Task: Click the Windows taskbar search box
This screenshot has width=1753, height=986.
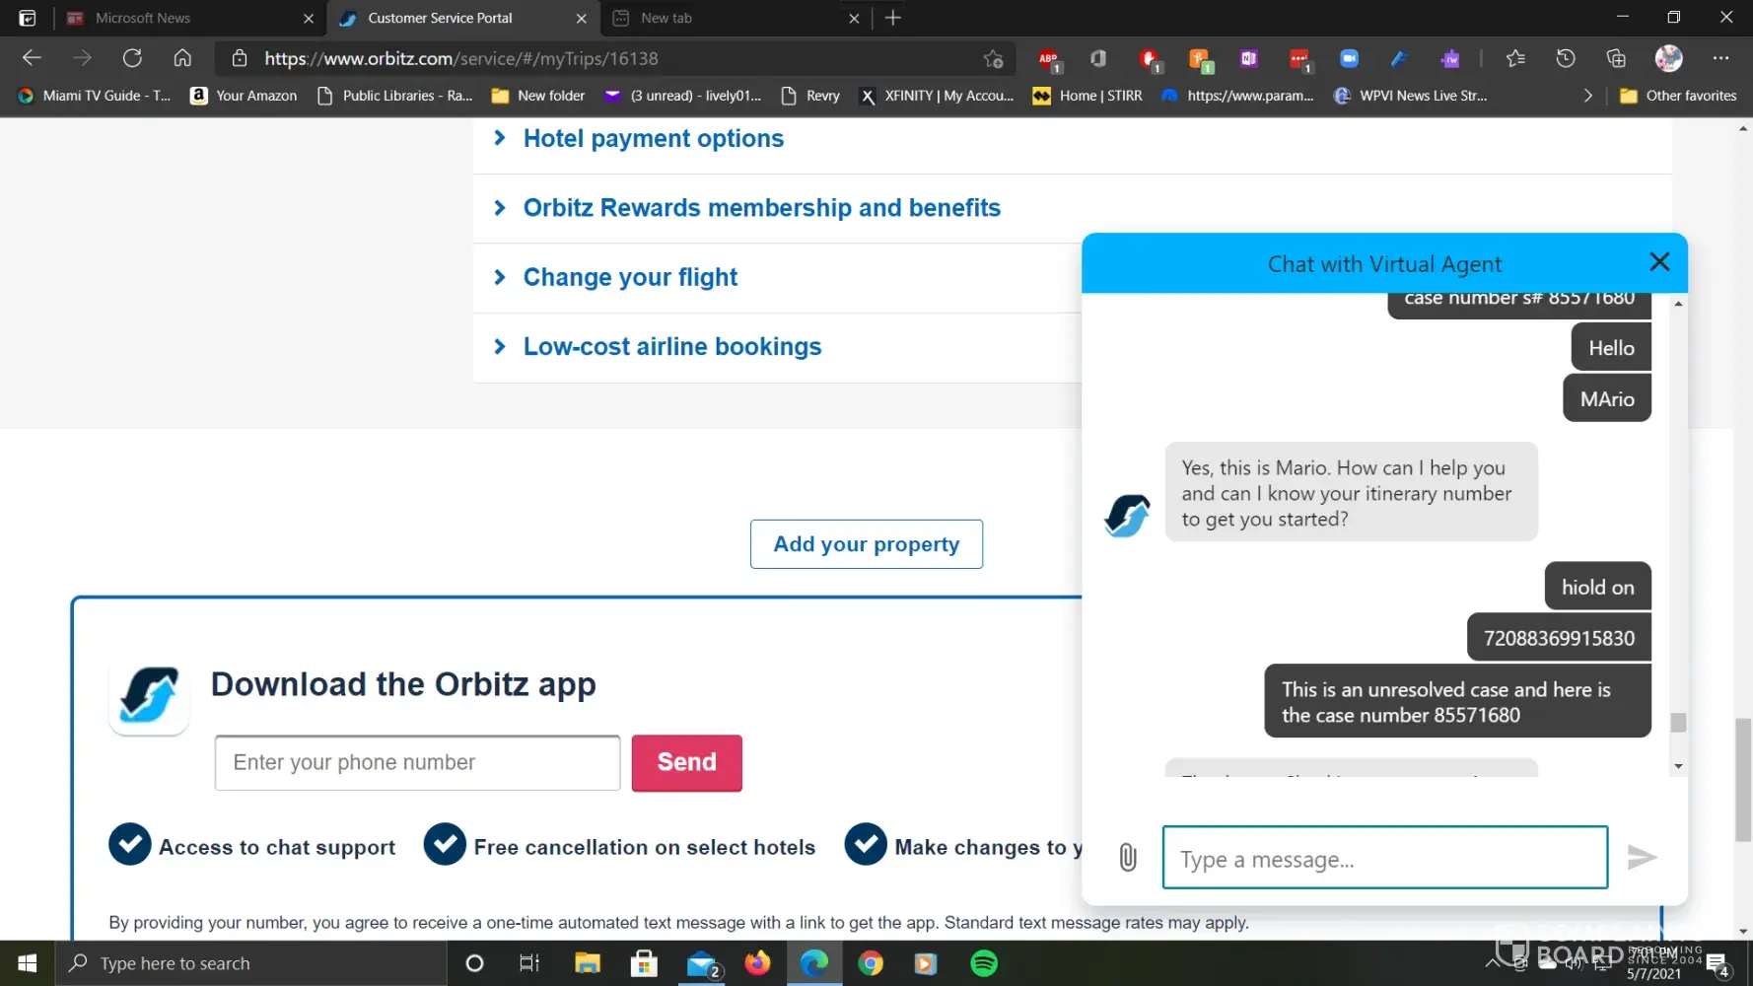Action: [x=251, y=963]
